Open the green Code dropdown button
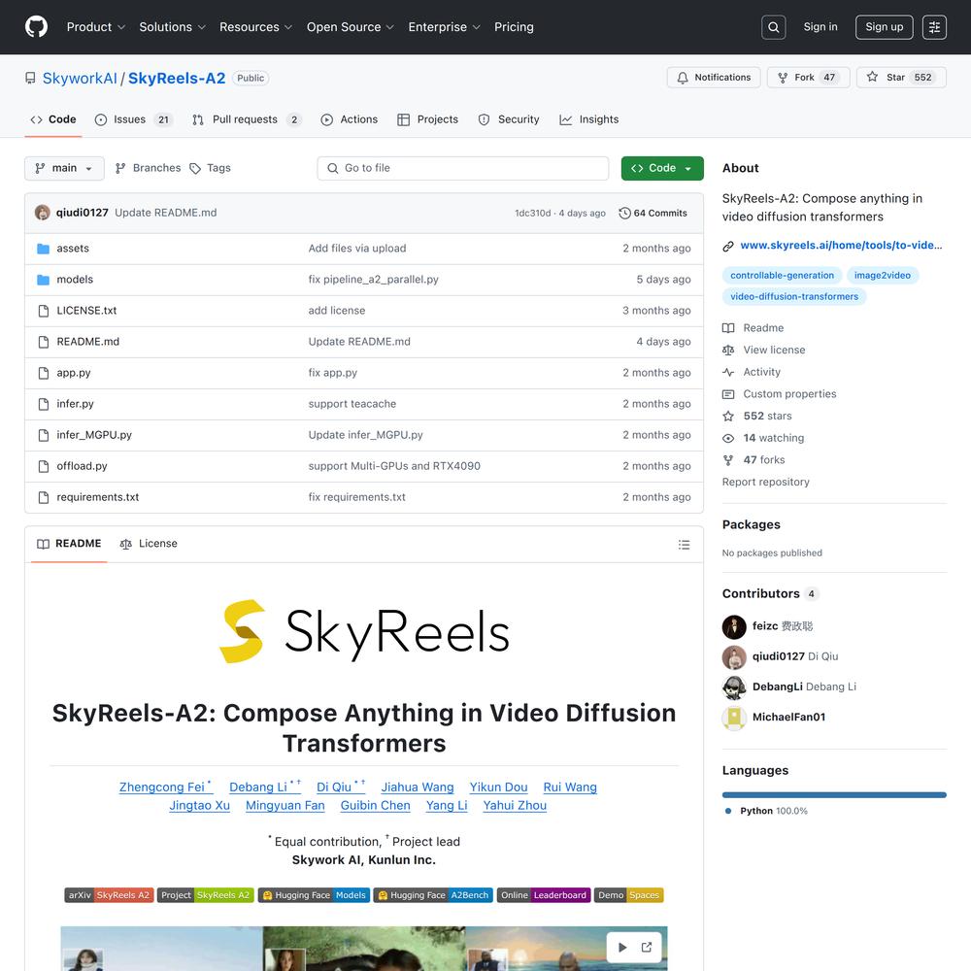Screen dimensions: 971x971 pos(662,168)
